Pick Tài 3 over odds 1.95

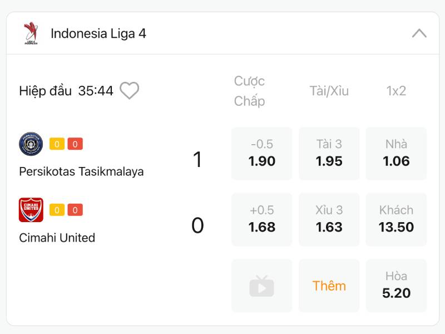[x=329, y=154]
